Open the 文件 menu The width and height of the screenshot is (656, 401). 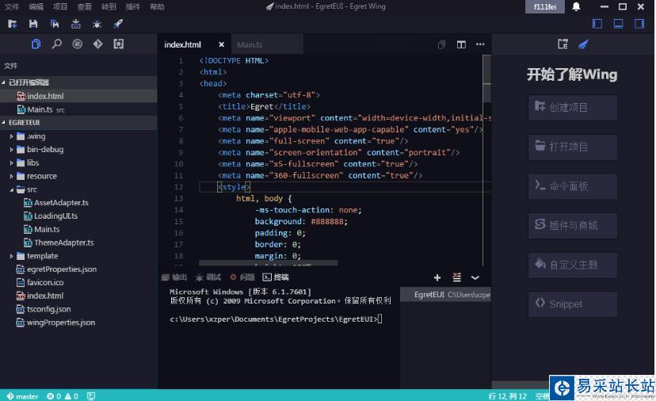coord(12,6)
